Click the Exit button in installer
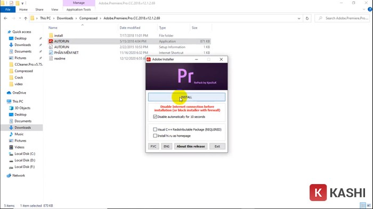Viewport: 373px width, 209px height. click(x=217, y=146)
